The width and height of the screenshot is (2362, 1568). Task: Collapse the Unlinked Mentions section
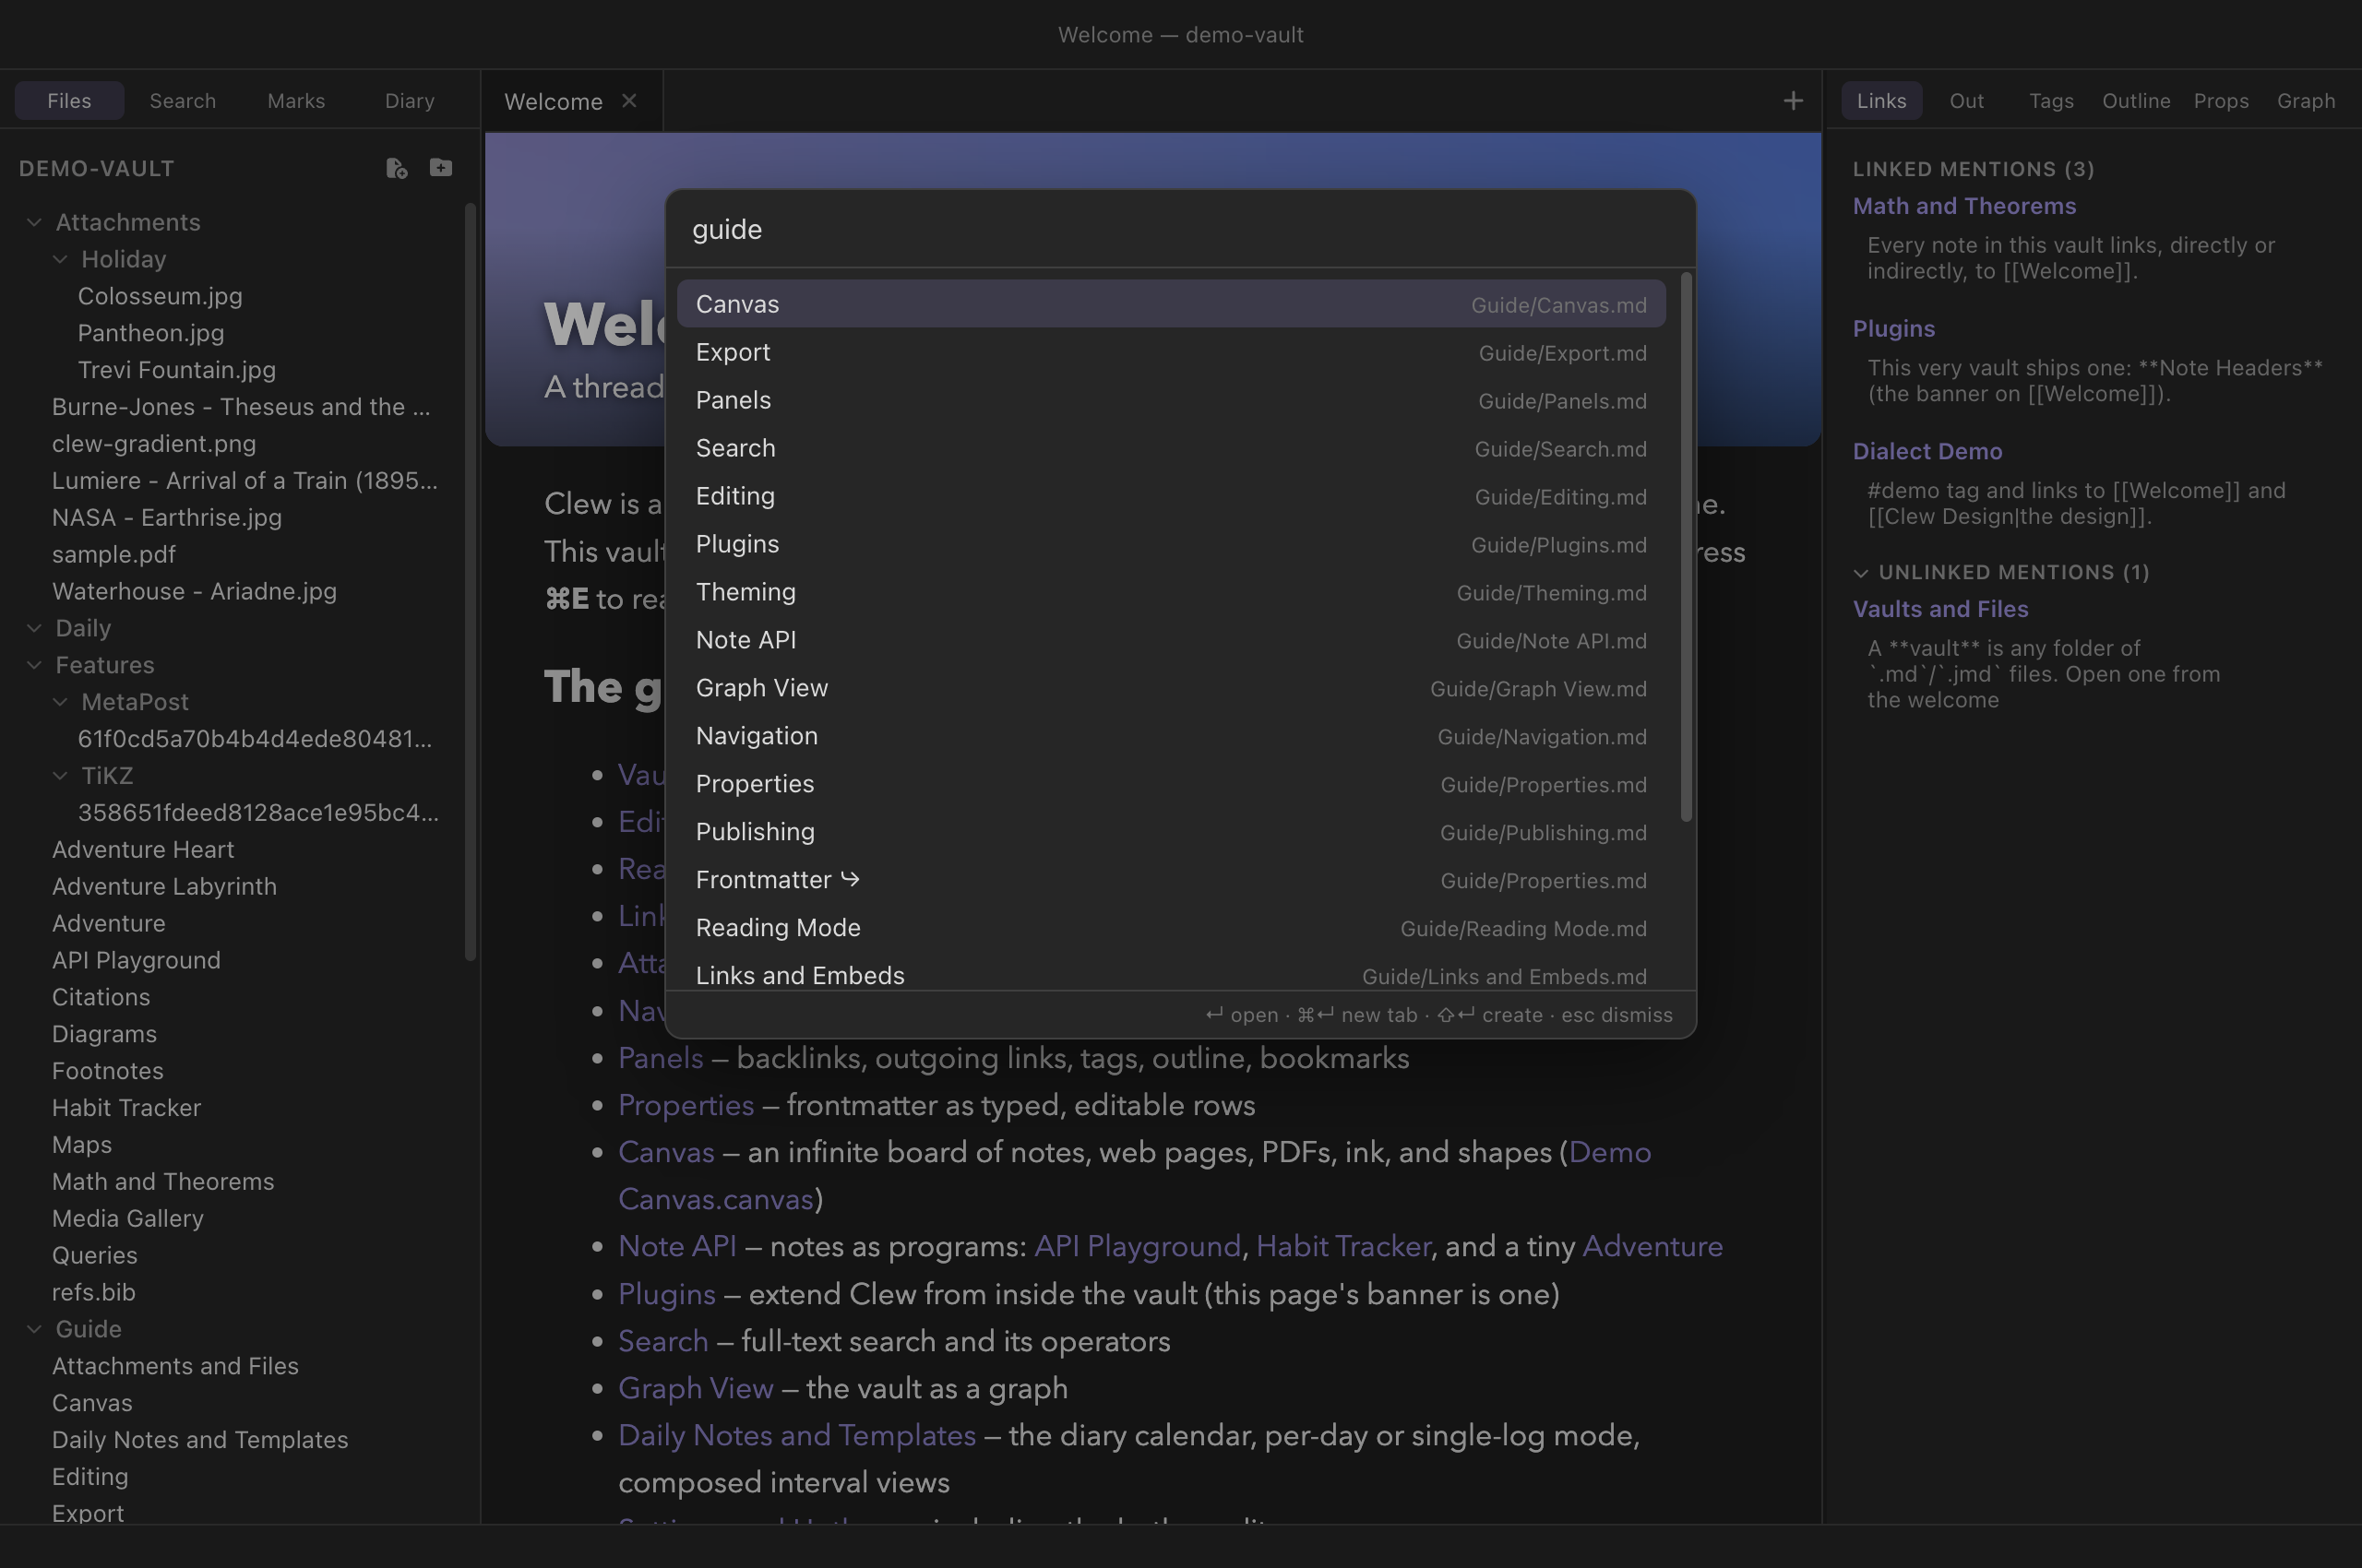[x=1861, y=573]
